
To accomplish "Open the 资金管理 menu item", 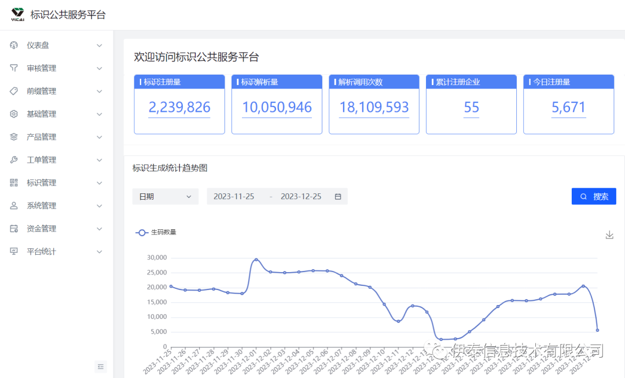I will (x=42, y=229).
